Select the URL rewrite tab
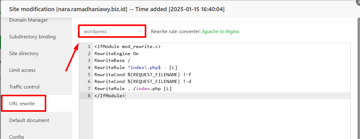The height and width of the screenshot is (139, 360). 22,104
